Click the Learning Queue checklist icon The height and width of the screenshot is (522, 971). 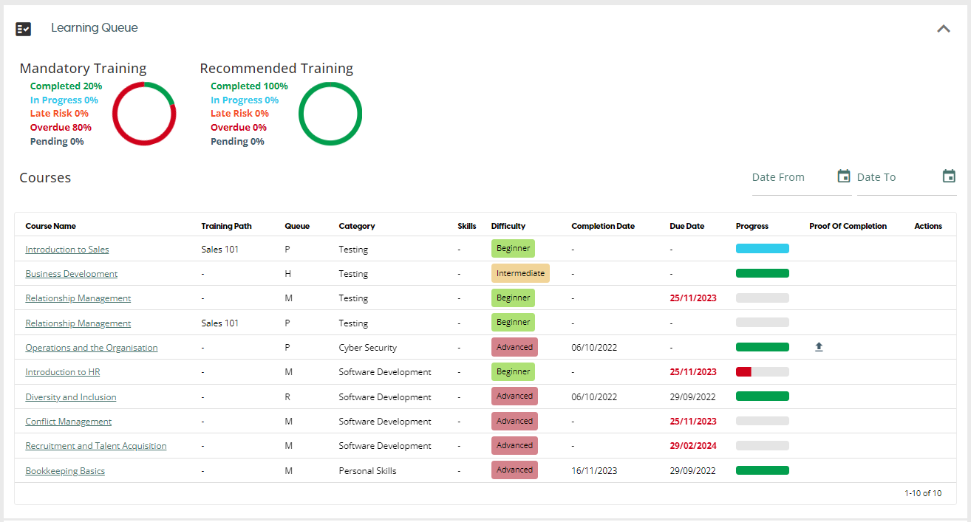pos(24,29)
